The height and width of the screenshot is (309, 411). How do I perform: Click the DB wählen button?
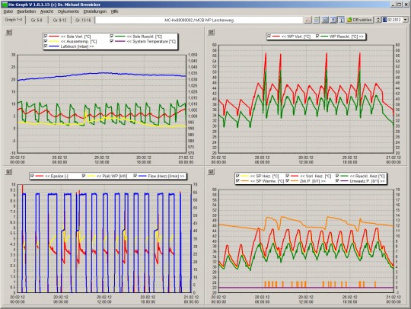359,20
